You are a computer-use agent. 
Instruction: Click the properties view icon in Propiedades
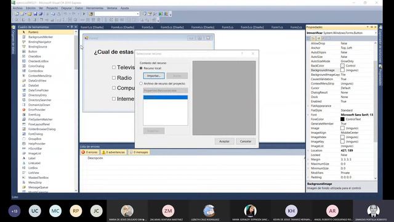click(319, 38)
